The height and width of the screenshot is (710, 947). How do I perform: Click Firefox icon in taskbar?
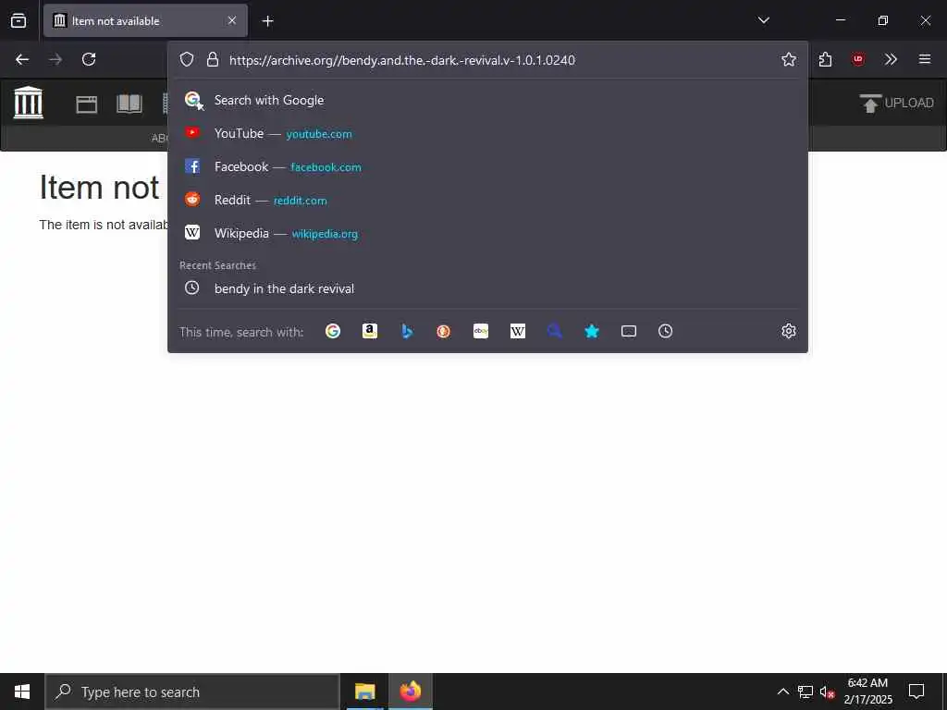(410, 692)
